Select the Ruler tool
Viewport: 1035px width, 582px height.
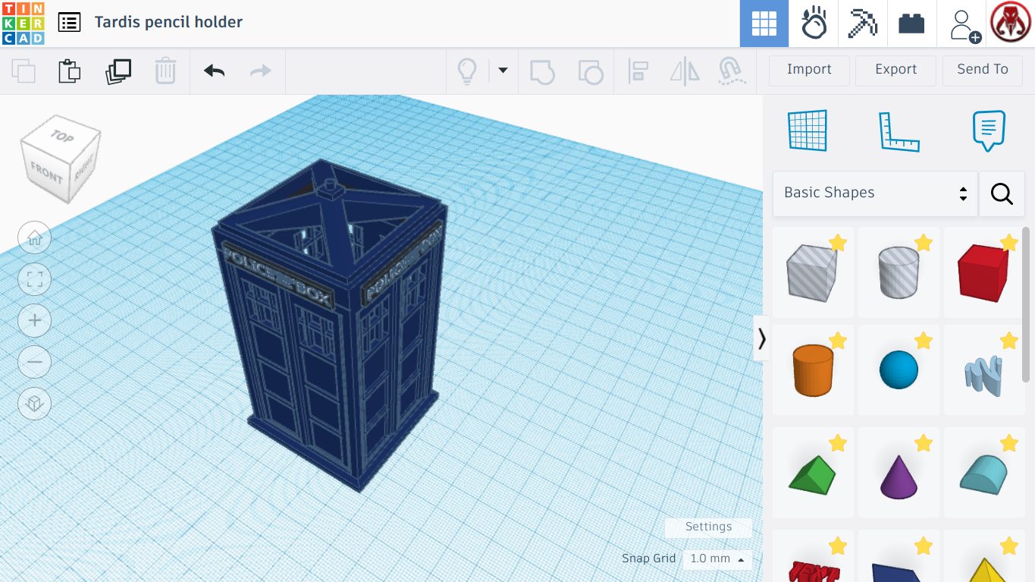coord(899,131)
